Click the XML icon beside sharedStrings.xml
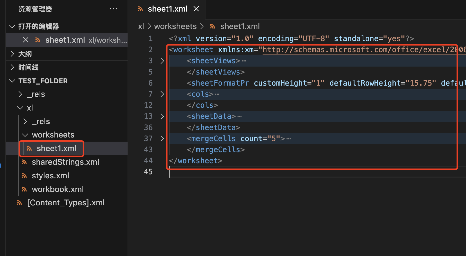The height and width of the screenshot is (256, 466). [x=24, y=162]
